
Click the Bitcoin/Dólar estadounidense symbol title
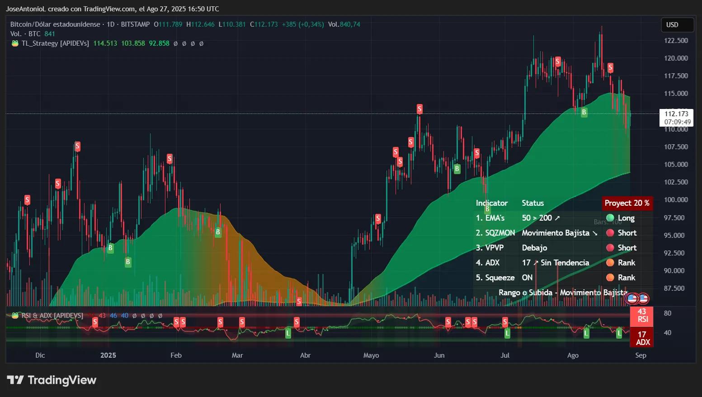coord(55,24)
